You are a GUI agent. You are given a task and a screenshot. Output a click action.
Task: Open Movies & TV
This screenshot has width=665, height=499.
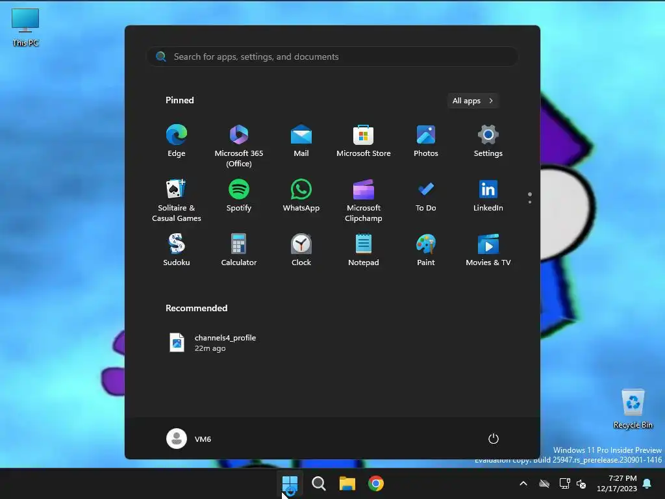[x=488, y=250]
